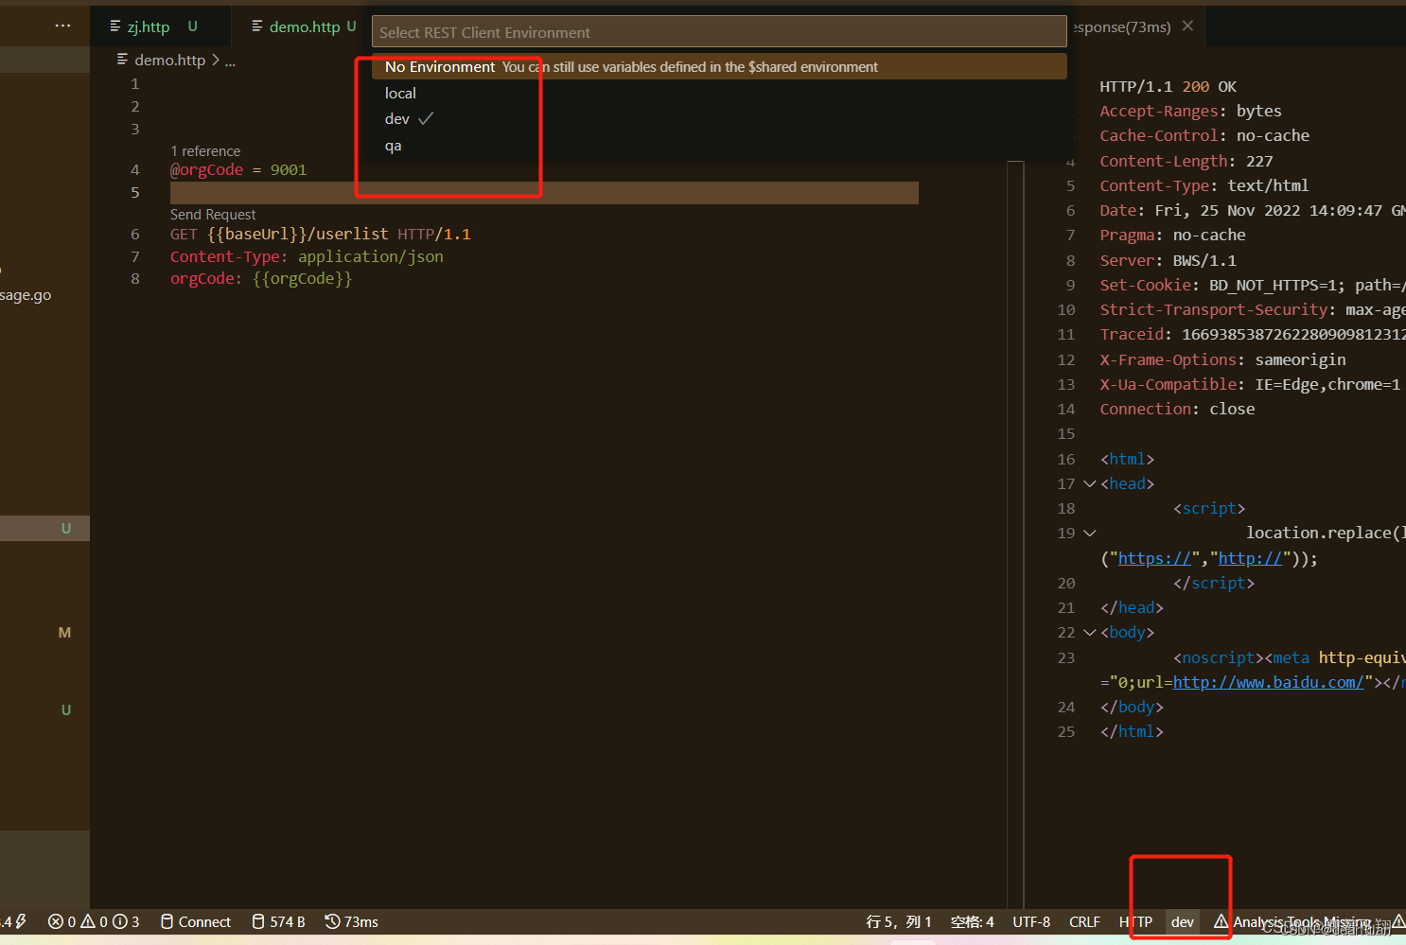Click the Analysis Tools Missing warning
This screenshot has height=945, width=1406.
(1292, 921)
